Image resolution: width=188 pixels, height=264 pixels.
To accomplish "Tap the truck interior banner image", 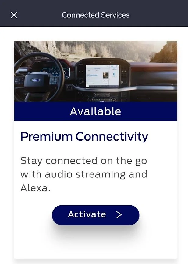I will [x=96, y=71].
